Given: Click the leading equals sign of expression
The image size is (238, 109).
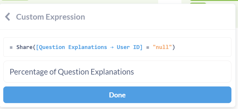Looking at the screenshot, I should [11, 47].
